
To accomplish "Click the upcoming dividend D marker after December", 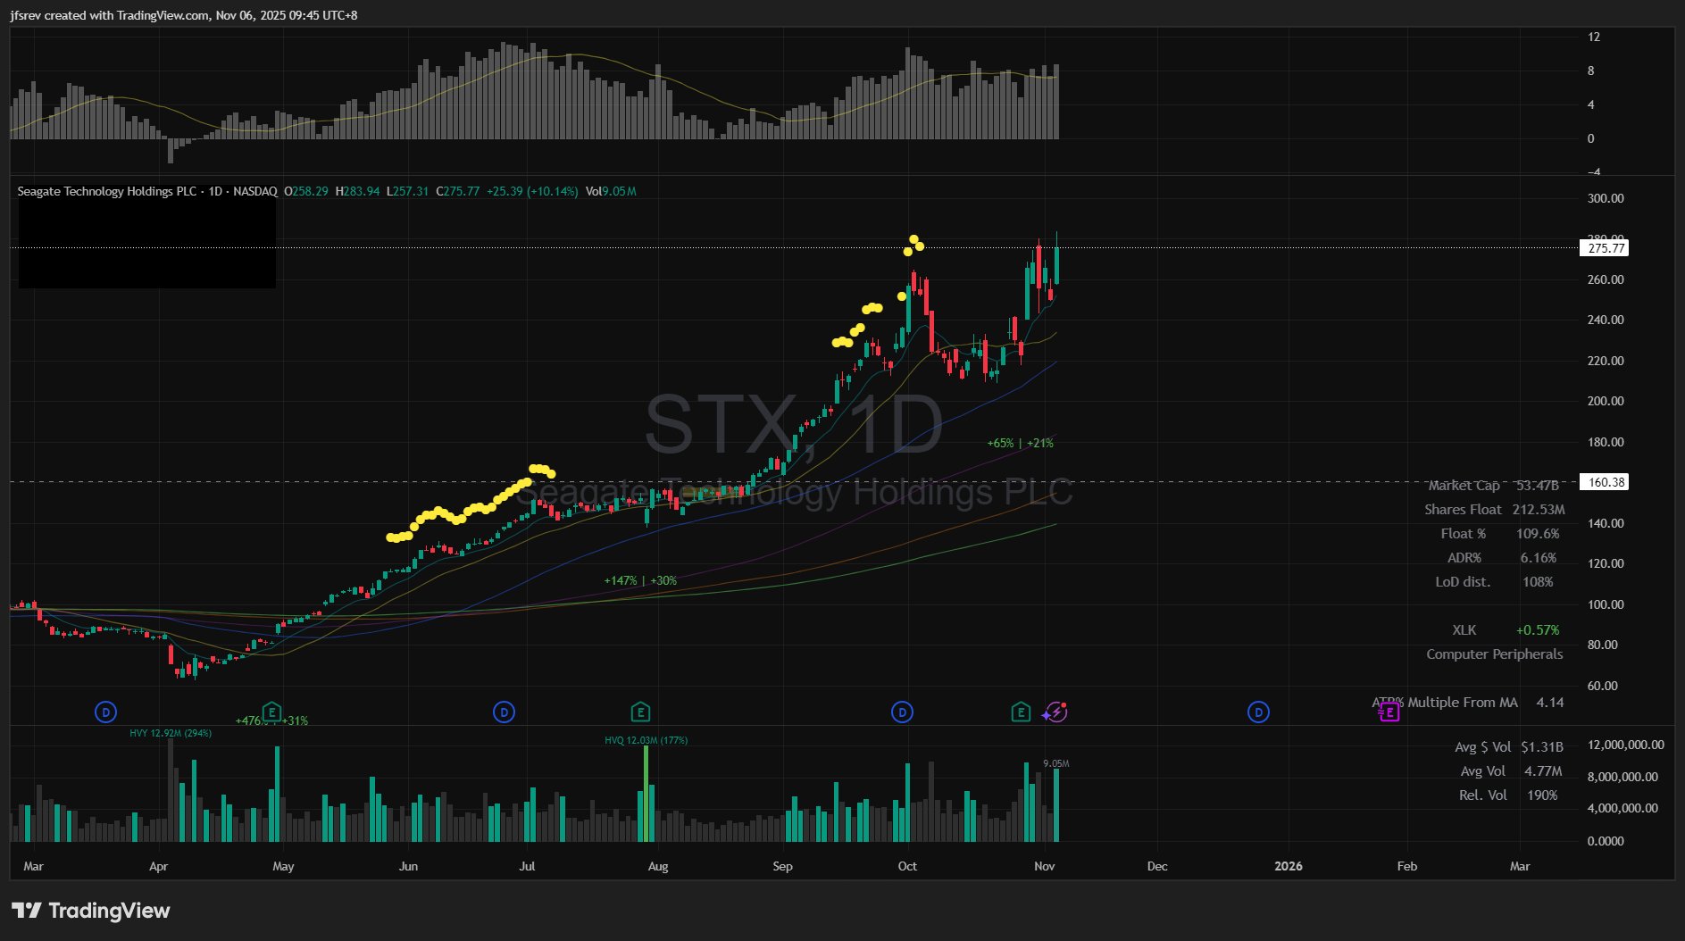I will point(1258,712).
